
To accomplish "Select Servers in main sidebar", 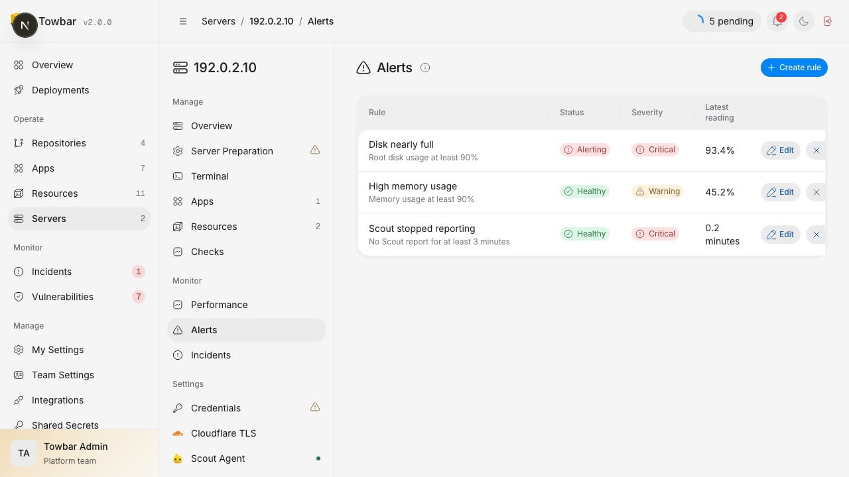I will click(79, 219).
